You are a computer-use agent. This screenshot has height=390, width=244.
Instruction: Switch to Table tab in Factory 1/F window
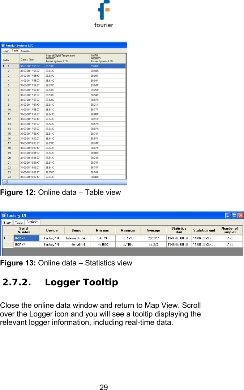coord(19,222)
